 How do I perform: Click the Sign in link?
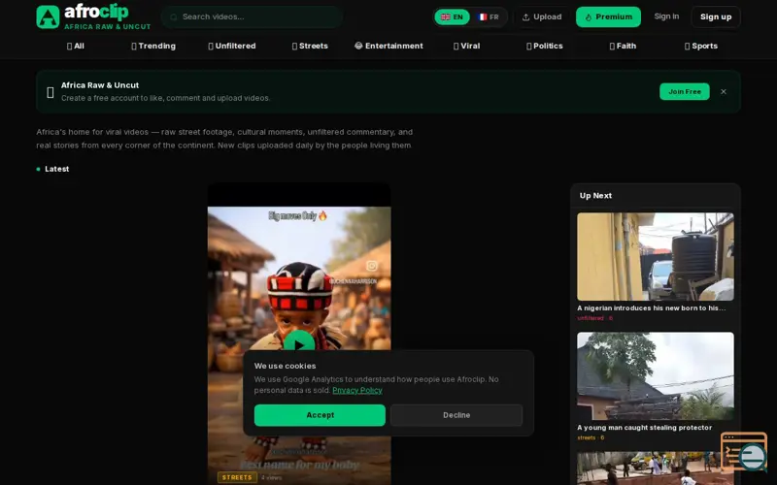coord(666,16)
